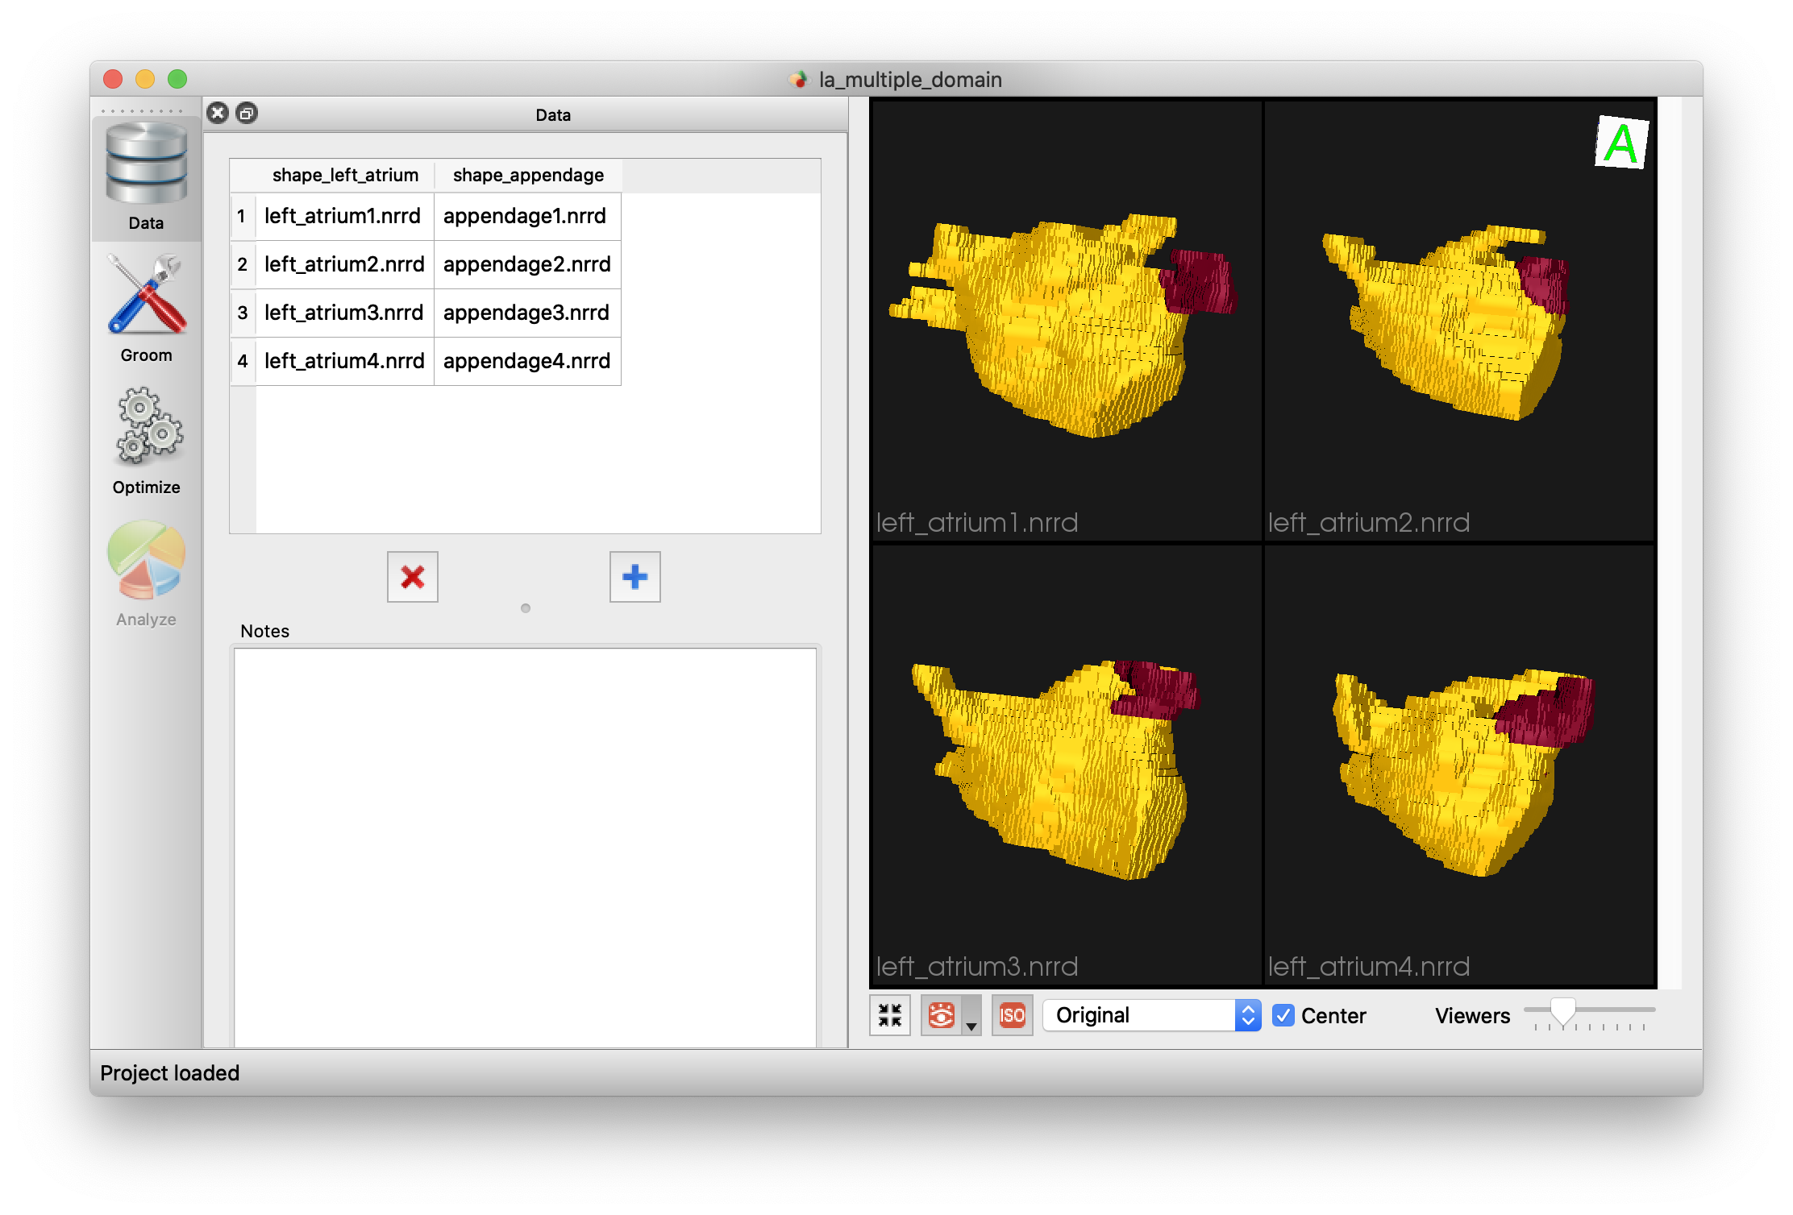Select cell left_atrium1.nrrd
1793x1215 pixels.
(344, 216)
